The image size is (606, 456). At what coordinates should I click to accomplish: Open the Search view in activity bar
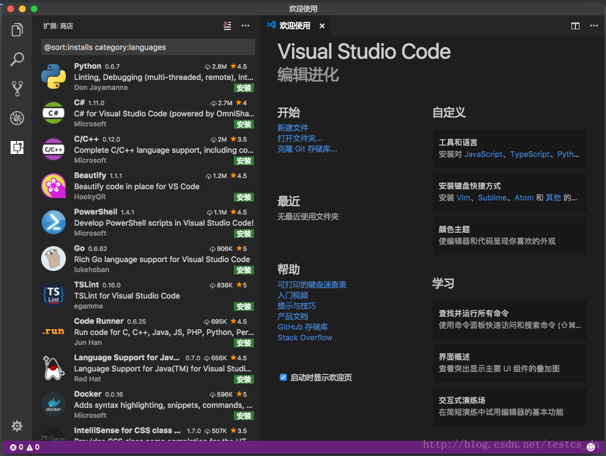click(x=17, y=59)
